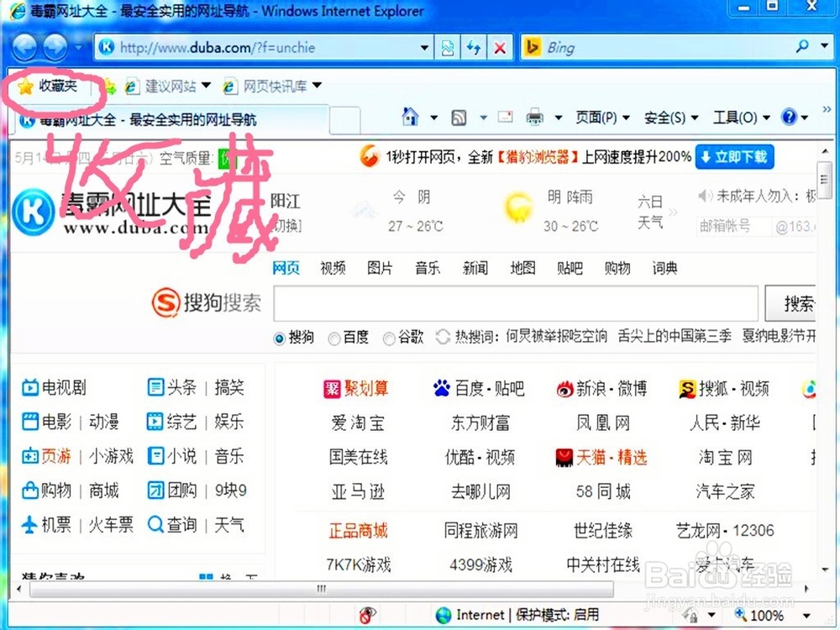Screen dimensions: 840x630
Task: Open the Home button dropdown arrow
Action: 433,118
